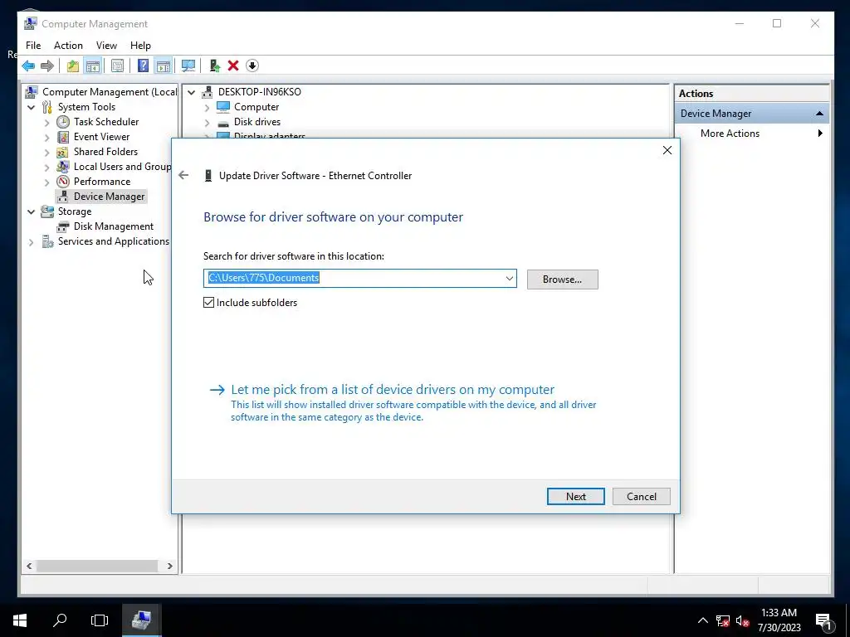Click the taskbar clock showing 1:33 AM
Viewport: 850px width, 637px height.
[x=779, y=620]
